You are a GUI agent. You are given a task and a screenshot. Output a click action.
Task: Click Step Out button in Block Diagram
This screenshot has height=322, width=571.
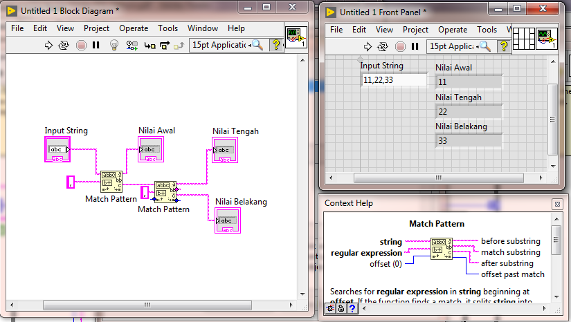(179, 46)
